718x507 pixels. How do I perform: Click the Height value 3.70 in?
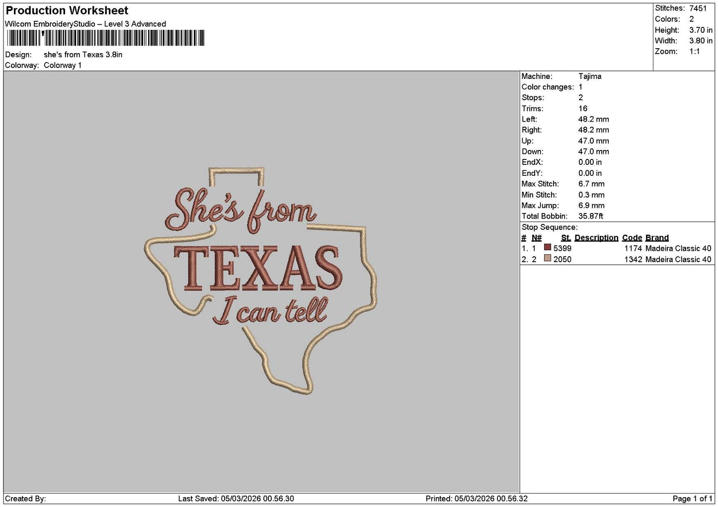701,30
